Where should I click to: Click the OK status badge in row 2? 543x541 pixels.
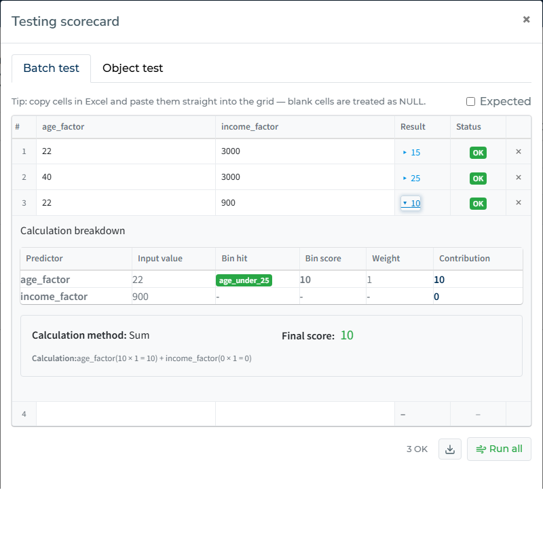pos(478,179)
